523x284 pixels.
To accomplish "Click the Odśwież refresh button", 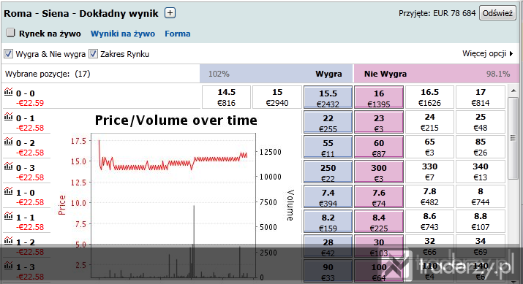I will pyautogui.click(x=497, y=13).
